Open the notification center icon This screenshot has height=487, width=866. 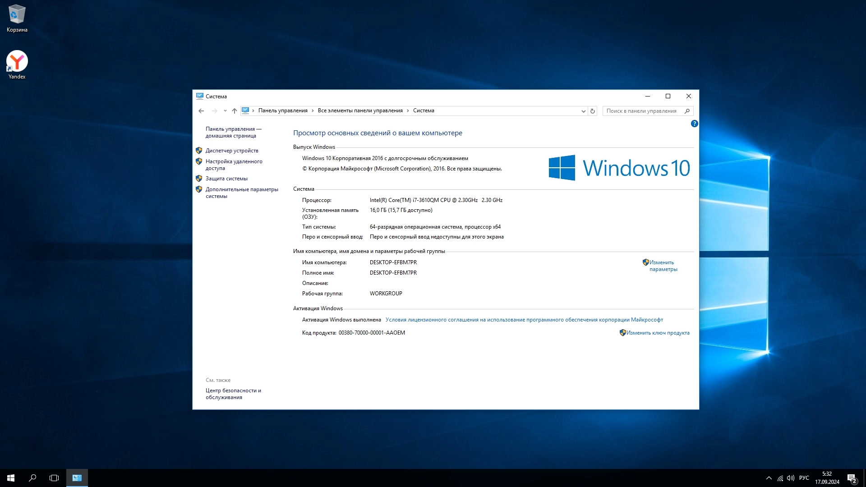point(852,478)
